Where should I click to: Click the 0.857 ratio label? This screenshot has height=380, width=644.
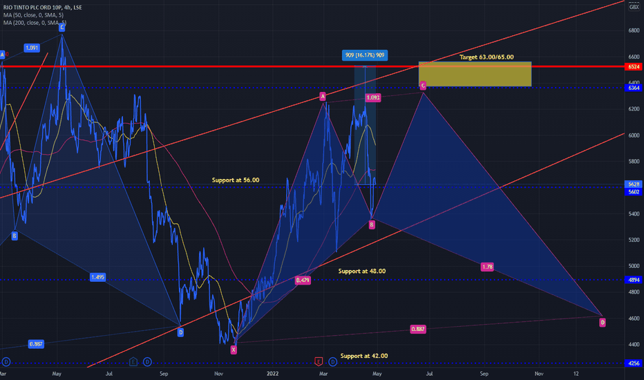tap(36, 344)
